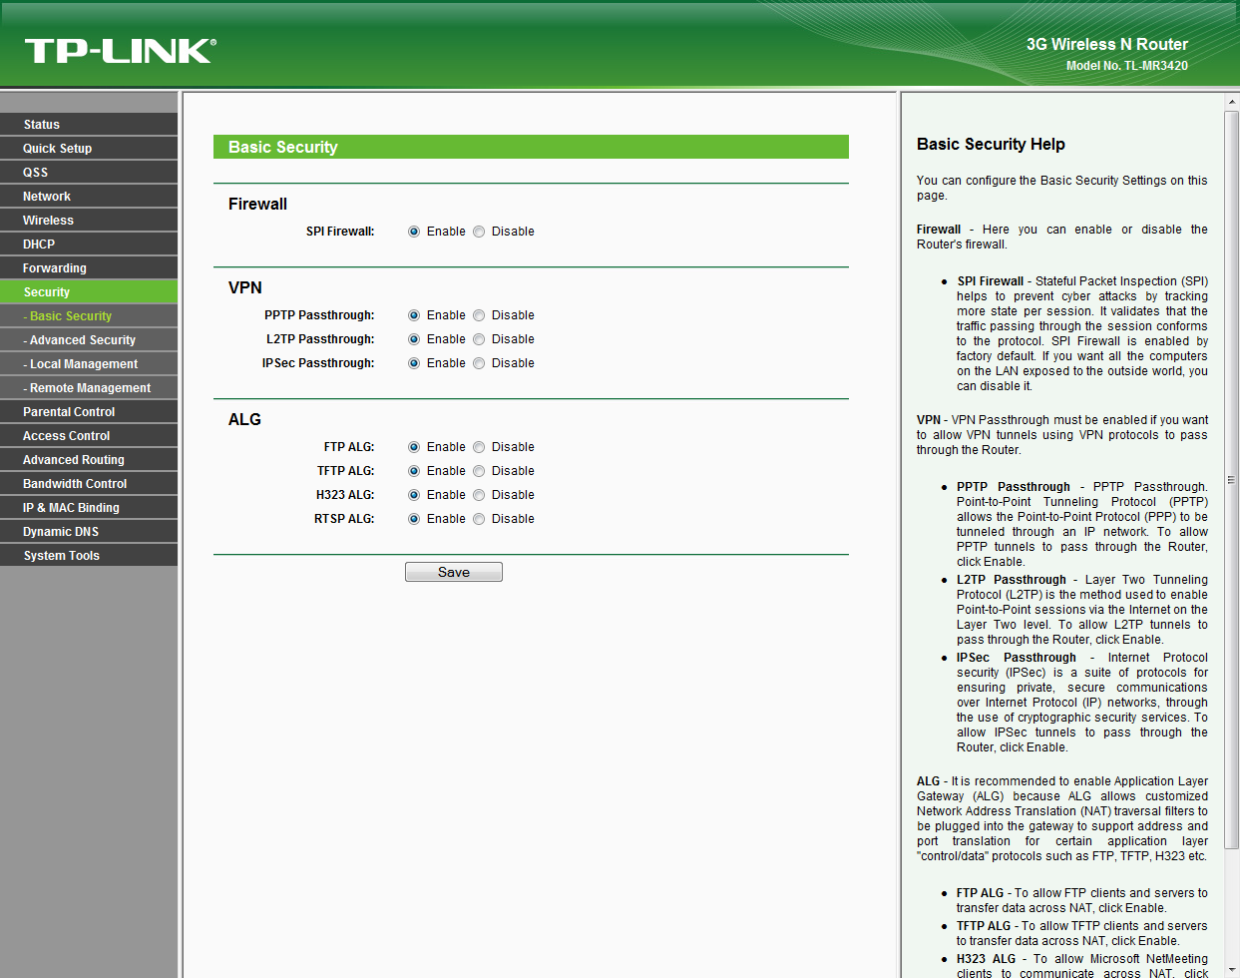Disable the H323 ALG option
Viewport: 1240px width, 978px height.
tap(479, 495)
